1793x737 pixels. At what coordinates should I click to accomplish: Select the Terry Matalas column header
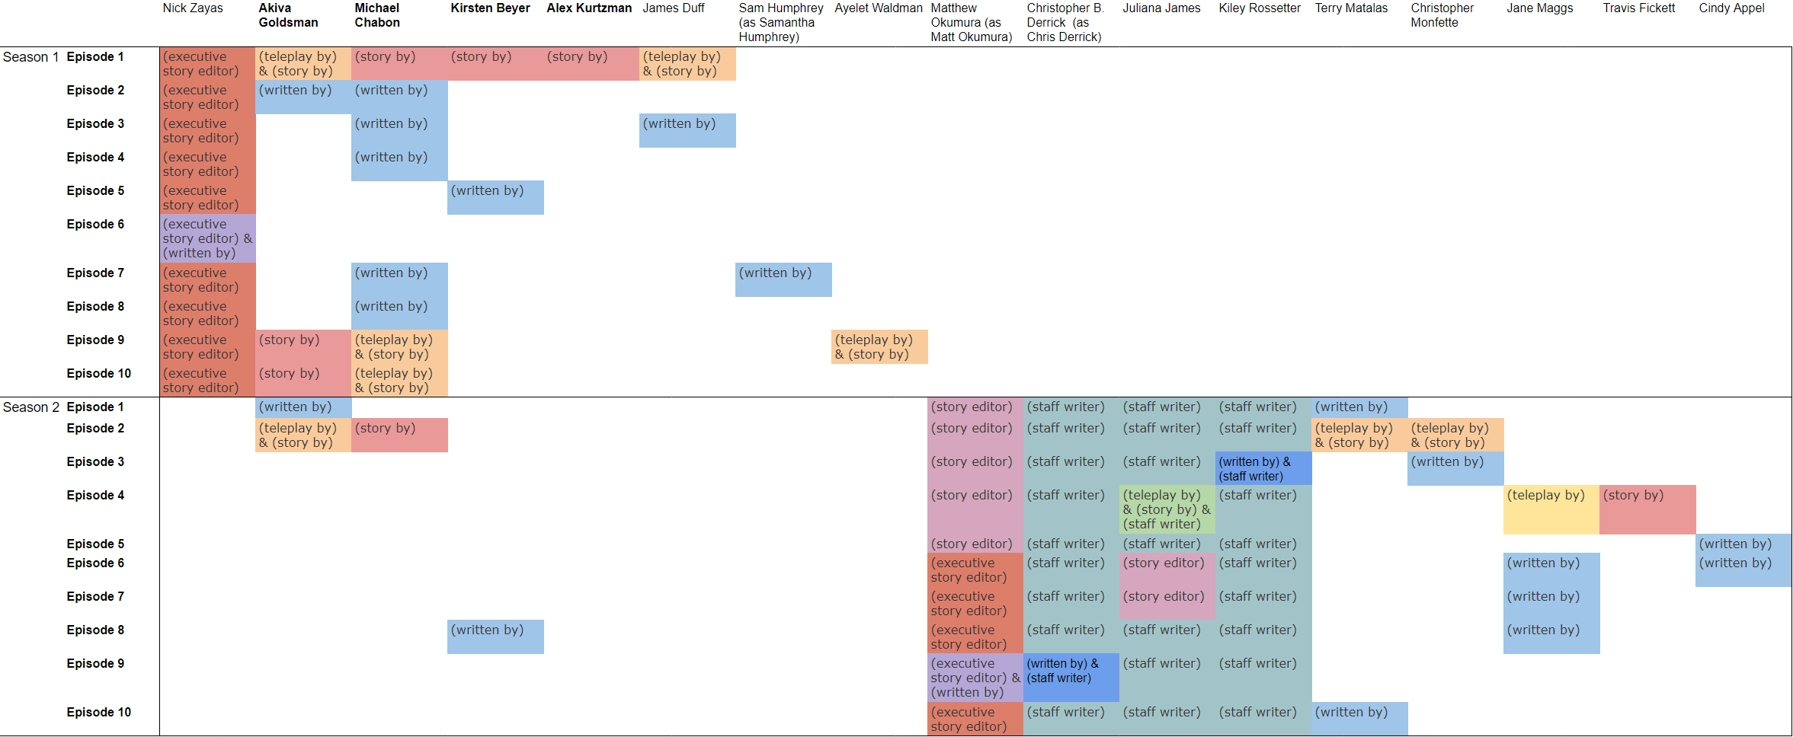1351,8
